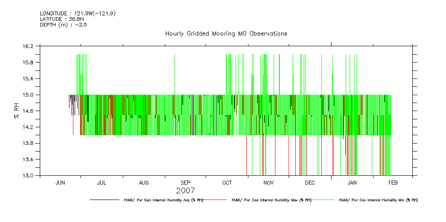Click the SEP month label
Image resolution: width=446 pixels, height=222 pixels.
click(x=186, y=182)
